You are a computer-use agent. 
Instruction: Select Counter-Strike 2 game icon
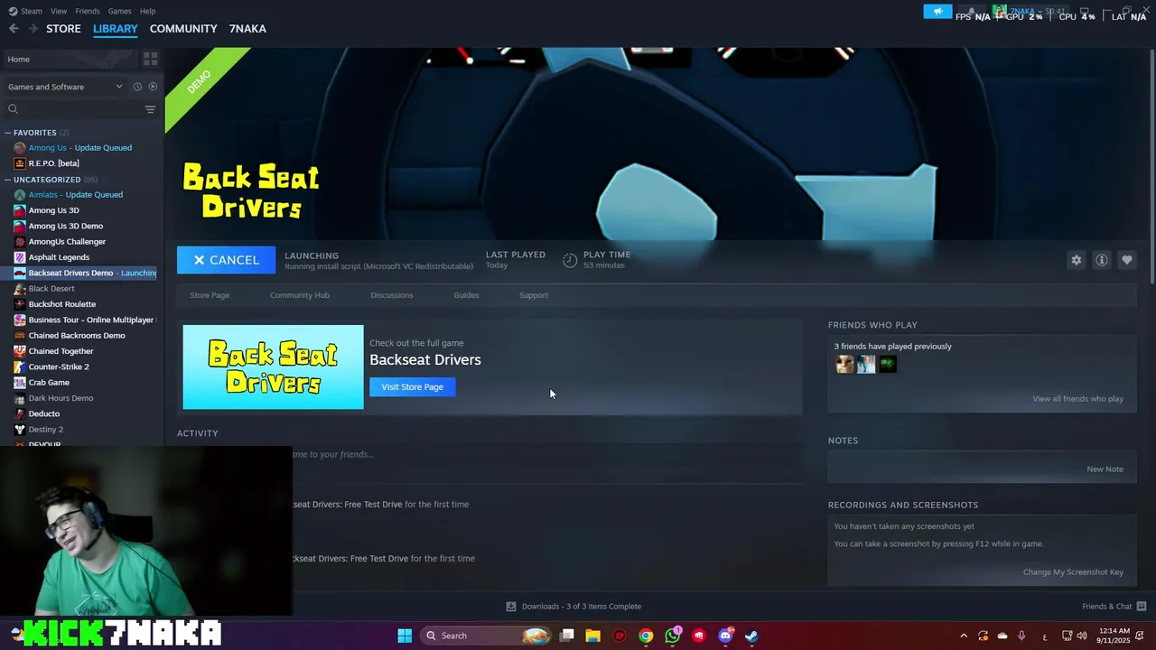click(x=20, y=367)
